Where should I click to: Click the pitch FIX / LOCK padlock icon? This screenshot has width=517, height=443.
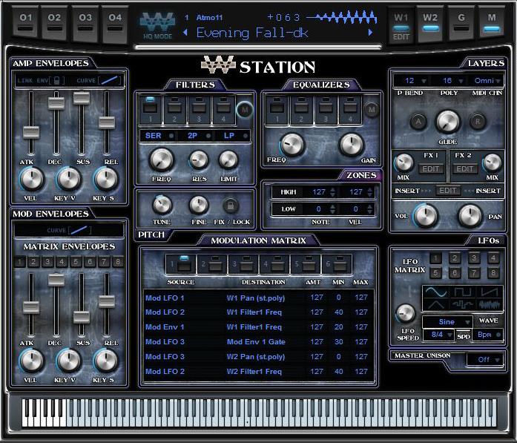click(x=231, y=206)
